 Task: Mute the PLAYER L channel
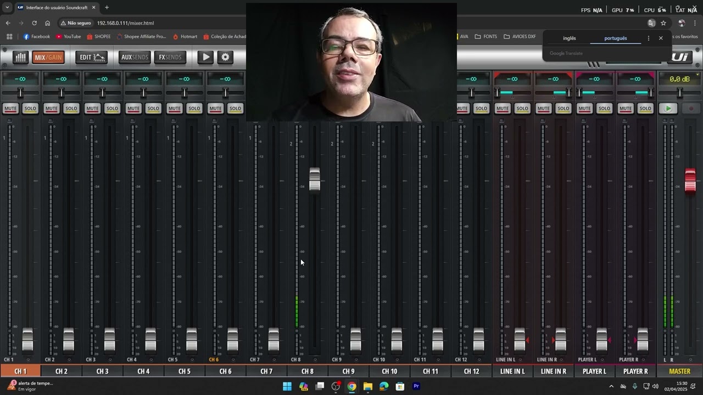[584, 108]
